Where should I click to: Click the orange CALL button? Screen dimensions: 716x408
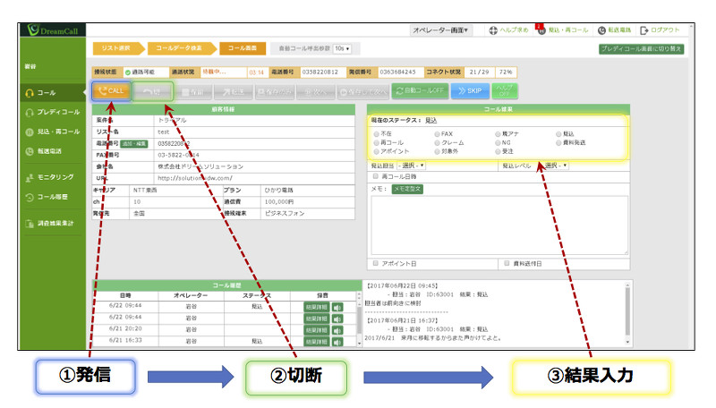click(112, 90)
